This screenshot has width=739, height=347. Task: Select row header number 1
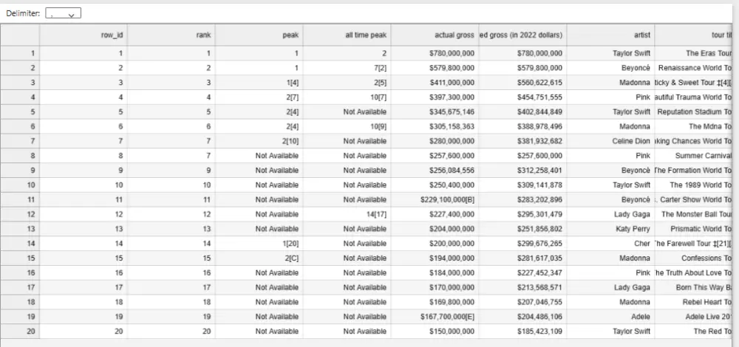tap(20, 53)
